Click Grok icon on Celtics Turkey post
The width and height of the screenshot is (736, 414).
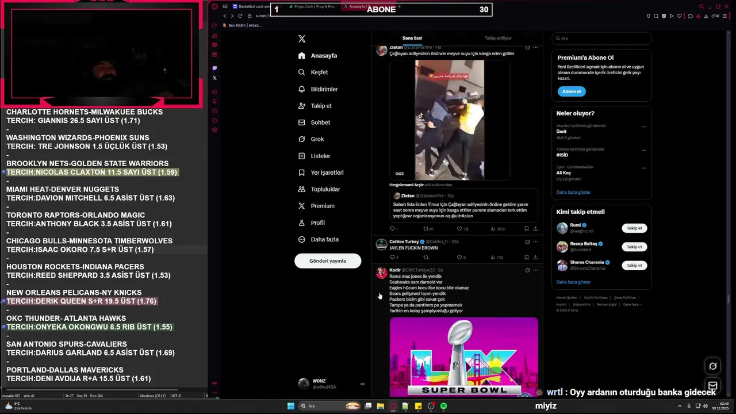pyautogui.click(x=527, y=242)
